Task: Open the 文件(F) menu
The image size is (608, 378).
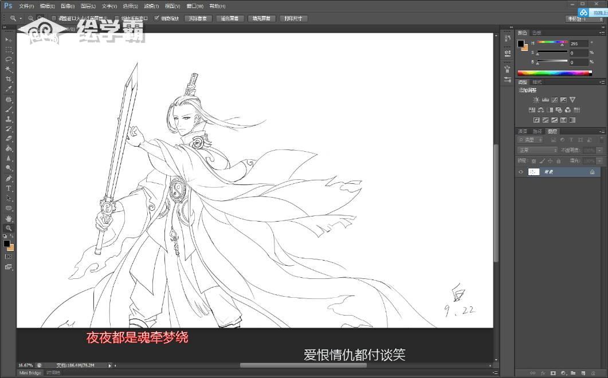Action: click(x=26, y=6)
